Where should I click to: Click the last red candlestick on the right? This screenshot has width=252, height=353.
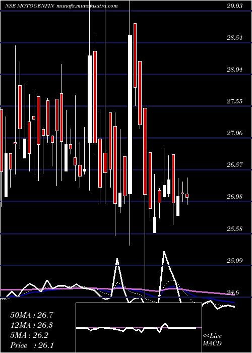(187, 196)
